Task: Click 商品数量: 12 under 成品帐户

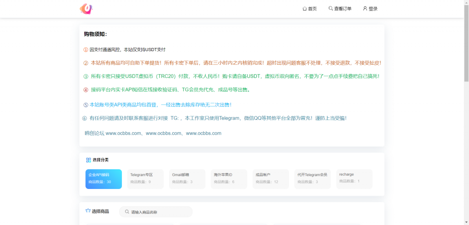Action: [267, 182]
